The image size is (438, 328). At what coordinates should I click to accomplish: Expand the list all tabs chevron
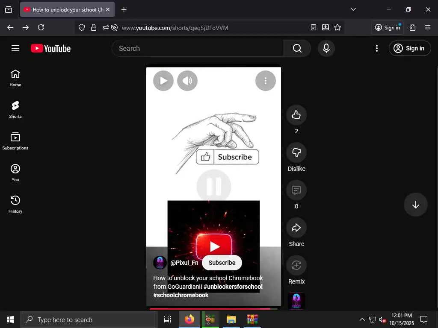[353, 9]
